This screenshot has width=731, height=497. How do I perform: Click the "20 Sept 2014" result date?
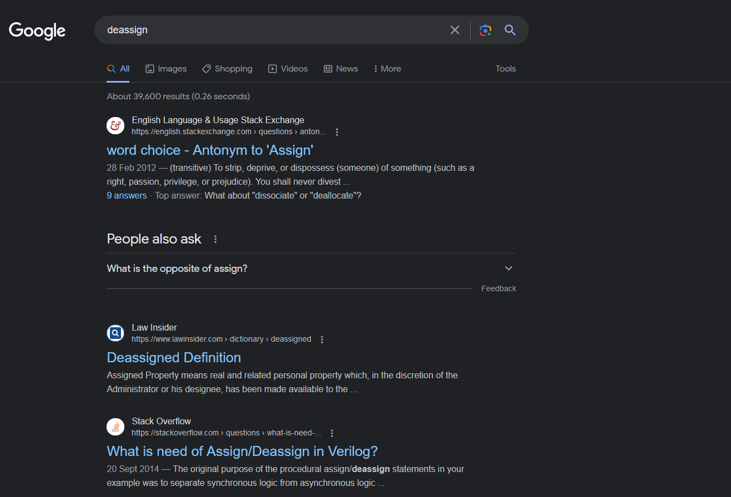tap(133, 469)
